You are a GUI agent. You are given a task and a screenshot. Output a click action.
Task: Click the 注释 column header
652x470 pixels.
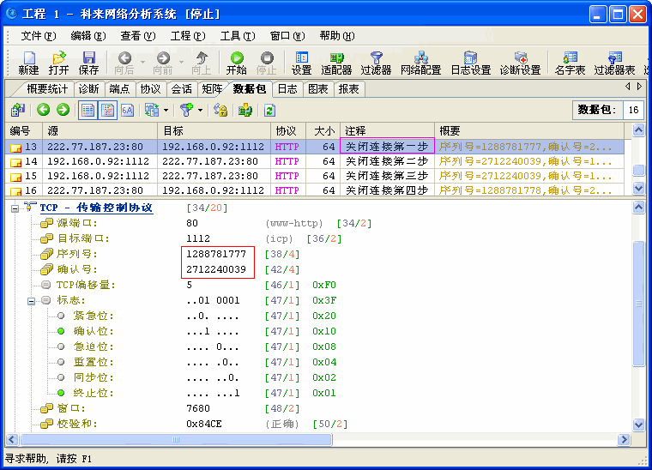pos(387,131)
